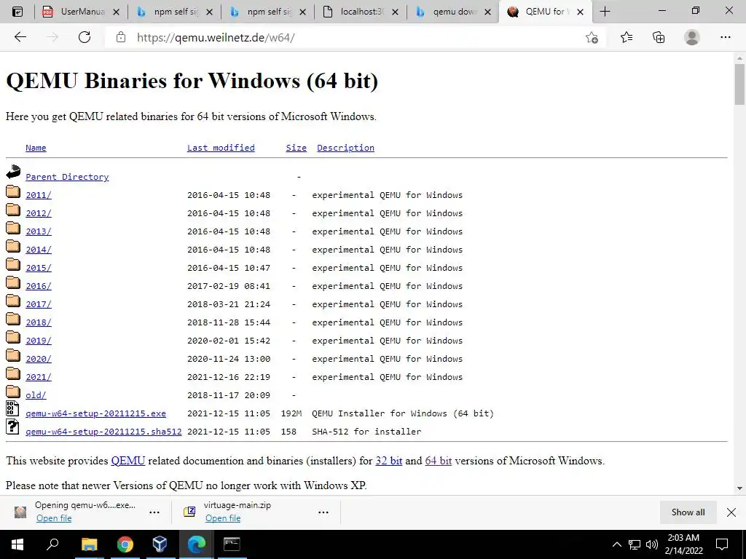The width and height of the screenshot is (746, 559).
Task: Follow the QEMU link in footer text
Action: [x=128, y=461]
